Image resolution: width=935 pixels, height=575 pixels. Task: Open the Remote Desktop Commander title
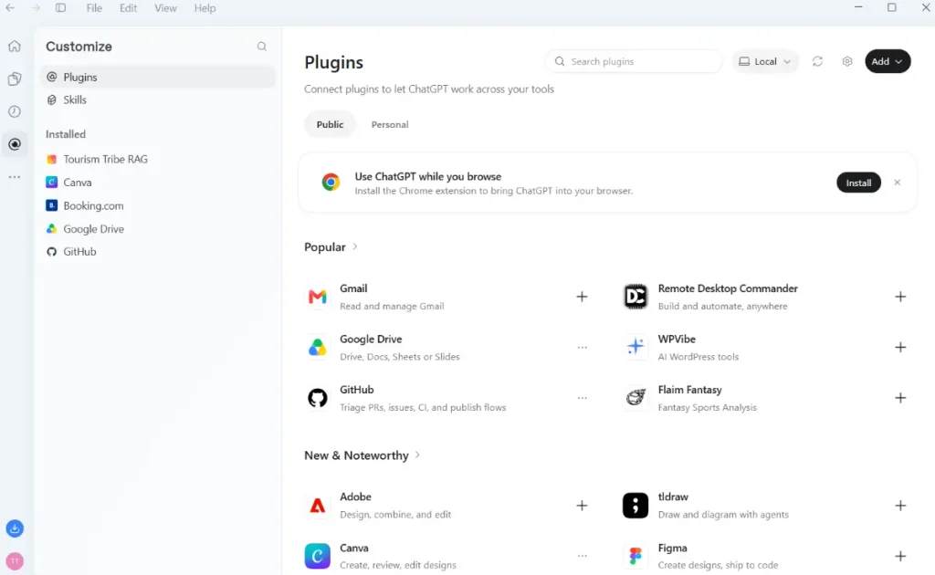[728, 288]
